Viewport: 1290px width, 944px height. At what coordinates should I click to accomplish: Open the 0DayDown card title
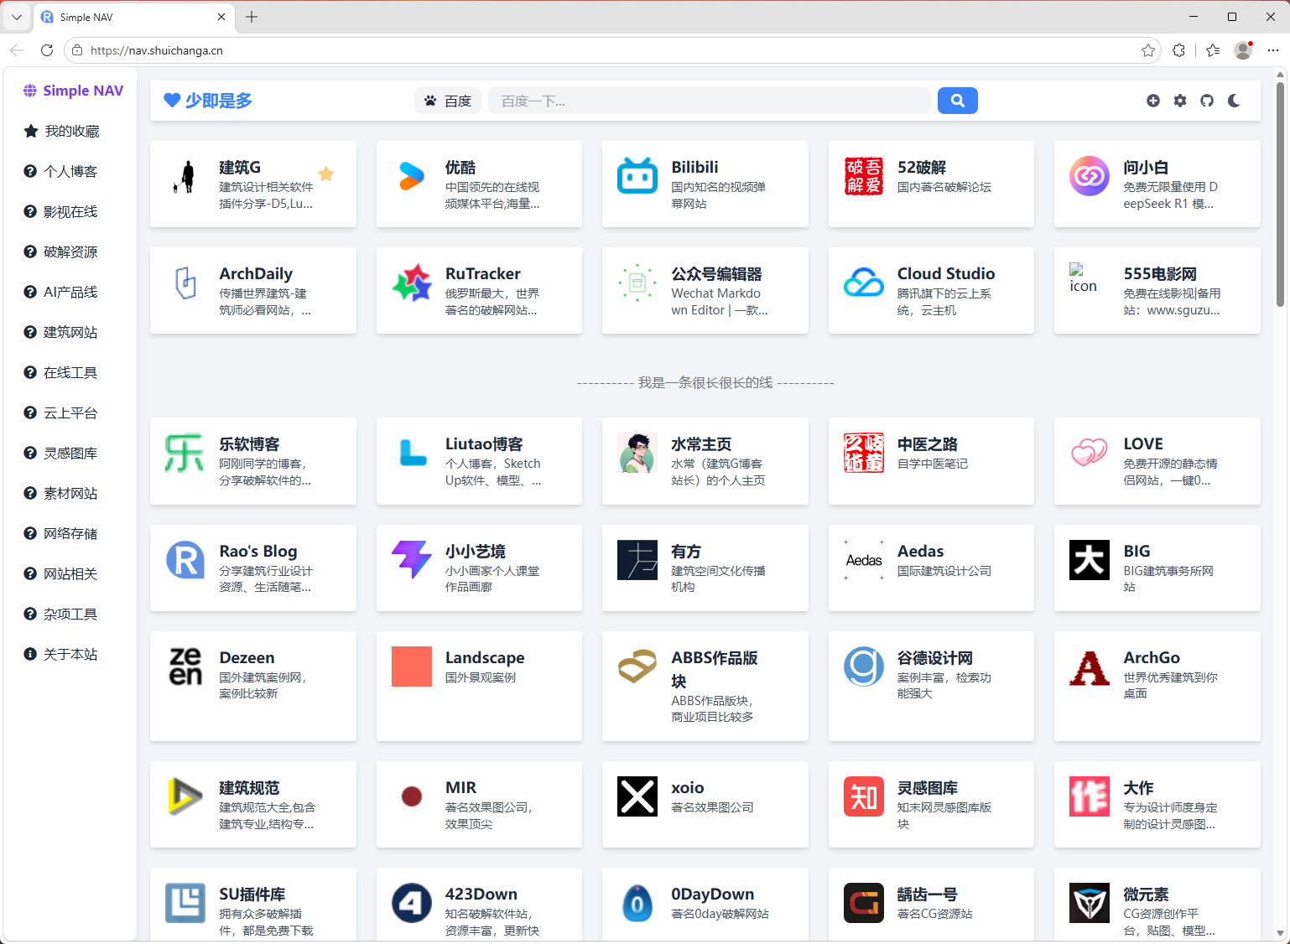712,895
